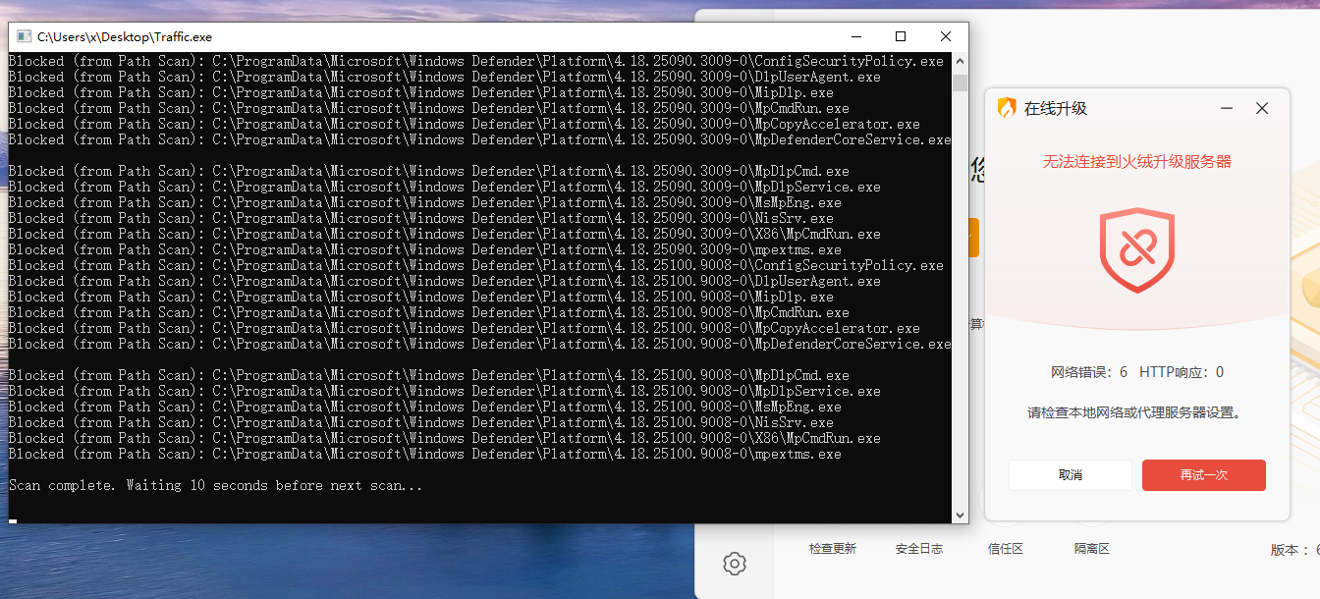Open 信任区 in Huorong main window

click(1006, 549)
